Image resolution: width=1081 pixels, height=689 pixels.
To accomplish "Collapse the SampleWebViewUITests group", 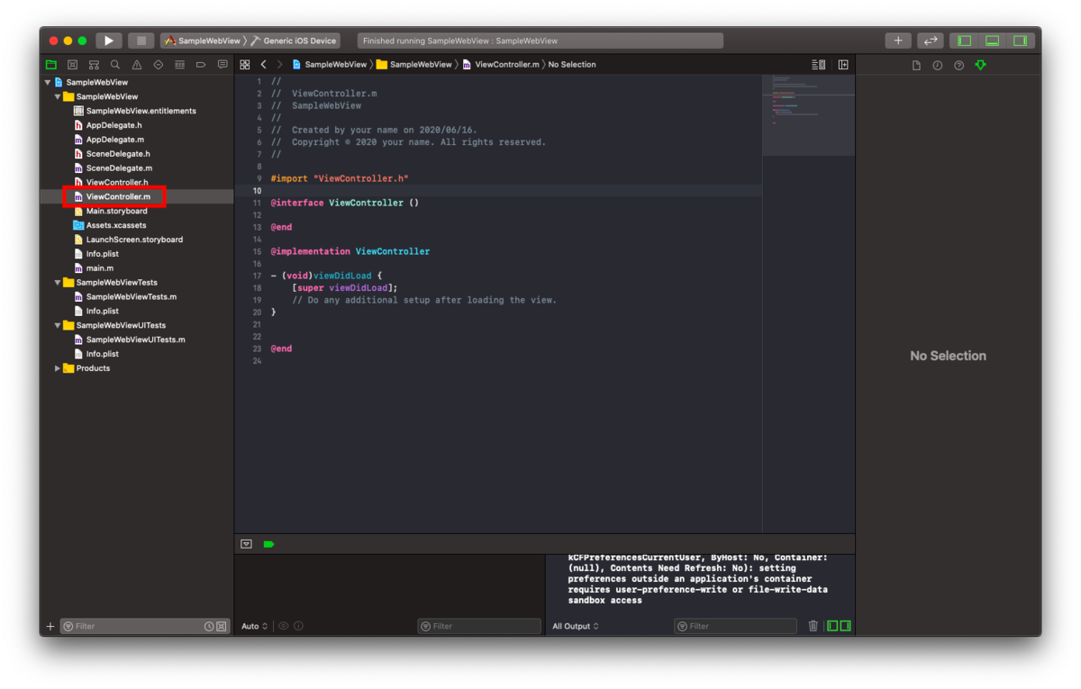I will (58, 325).
